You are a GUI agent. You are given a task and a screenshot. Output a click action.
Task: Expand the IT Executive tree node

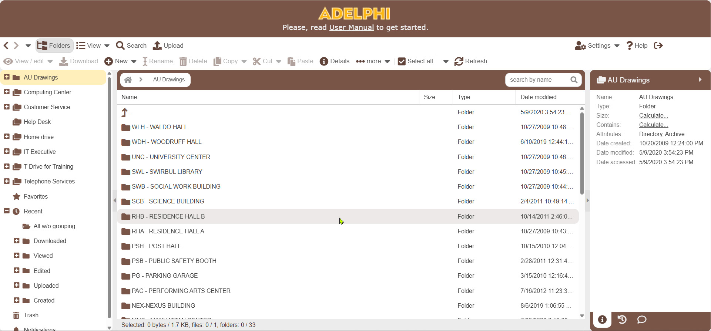(7, 151)
